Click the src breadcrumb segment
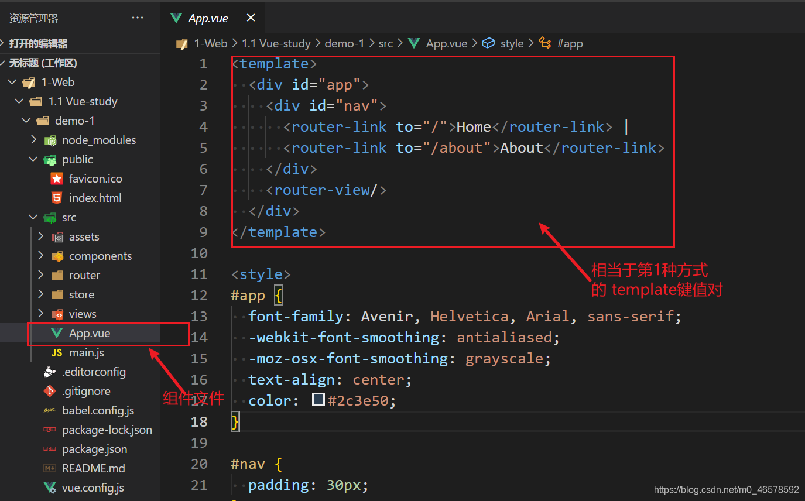The height and width of the screenshot is (501, 805). (386, 43)
